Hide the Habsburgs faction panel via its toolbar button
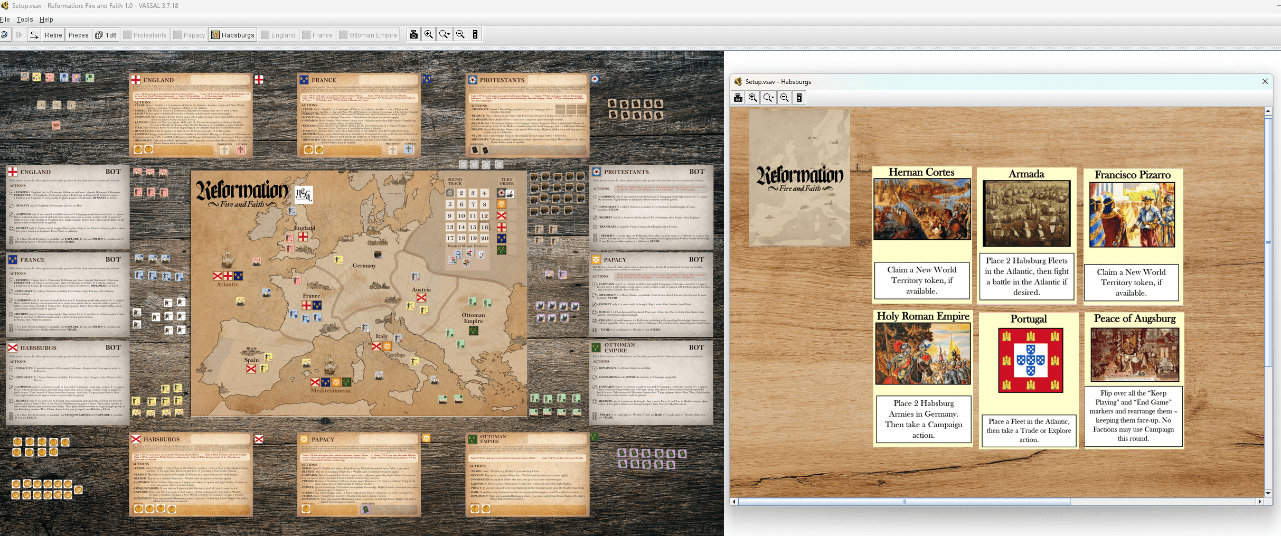 [x=233, y=34]
